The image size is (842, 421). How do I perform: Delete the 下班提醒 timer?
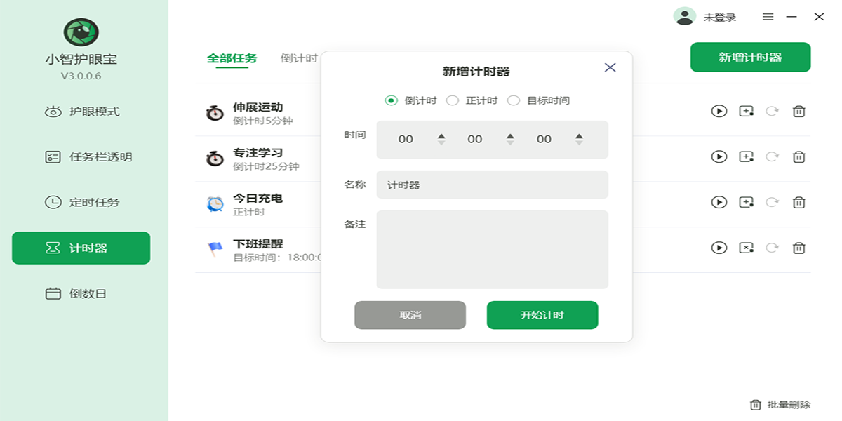tap(798, 248)
